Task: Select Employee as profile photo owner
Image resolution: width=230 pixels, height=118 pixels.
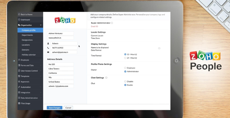Action: 125,68
